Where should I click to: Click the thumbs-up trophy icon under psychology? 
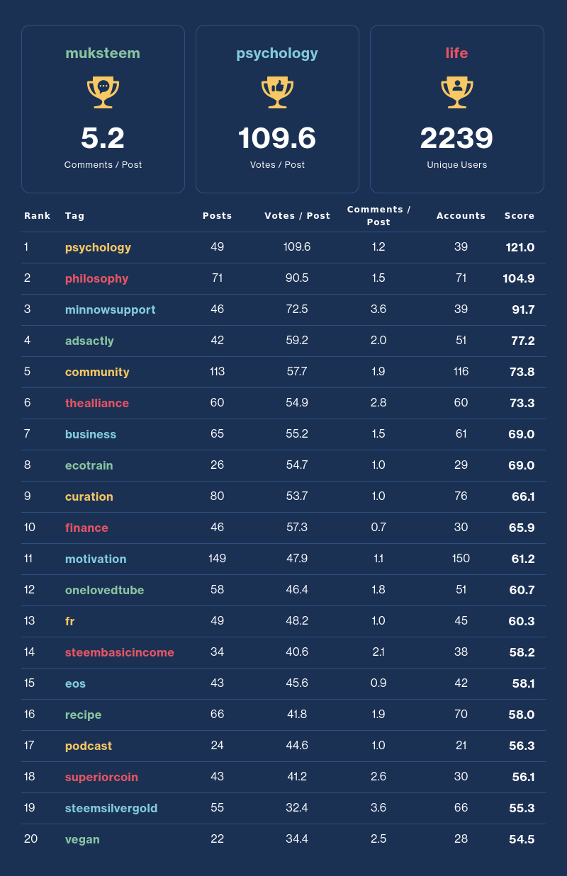click(x=277, y=93)
